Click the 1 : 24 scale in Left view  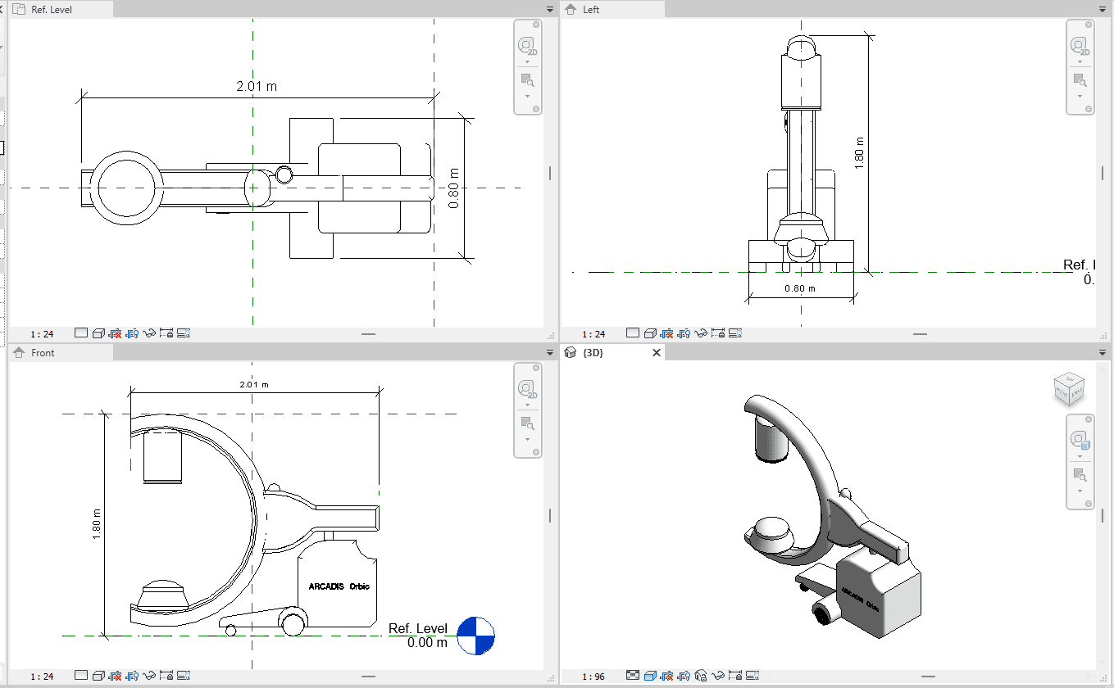(593, 334)
